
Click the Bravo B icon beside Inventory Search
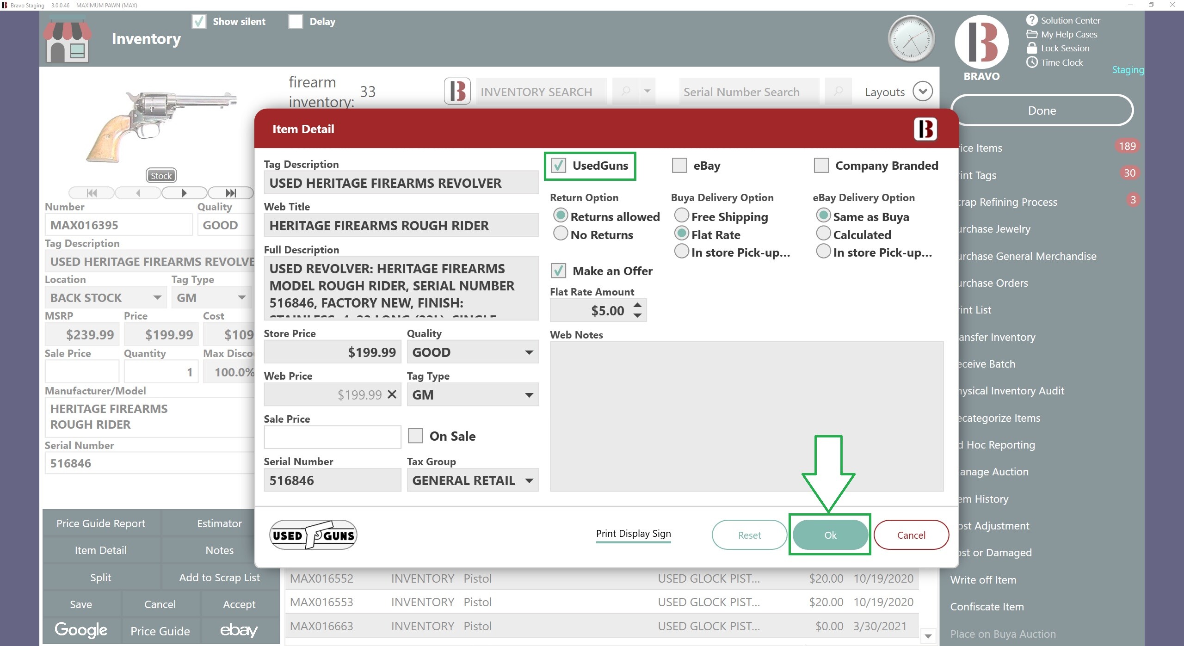click(x=457, y=91)
